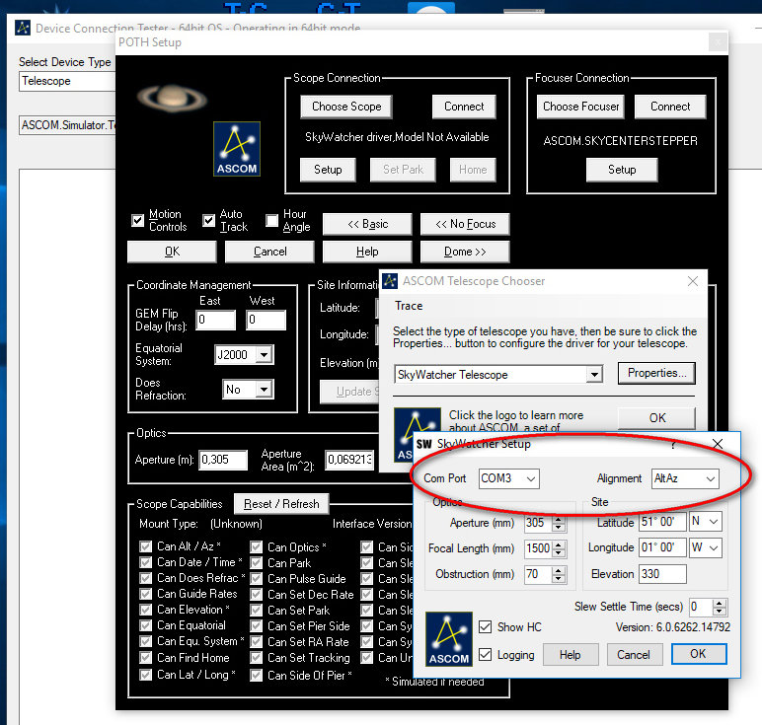The height and width of the screenshot is (725, 762).
Task: Open SkyWatcher Telescope chooser dropdown
Action: coord(498,375)
